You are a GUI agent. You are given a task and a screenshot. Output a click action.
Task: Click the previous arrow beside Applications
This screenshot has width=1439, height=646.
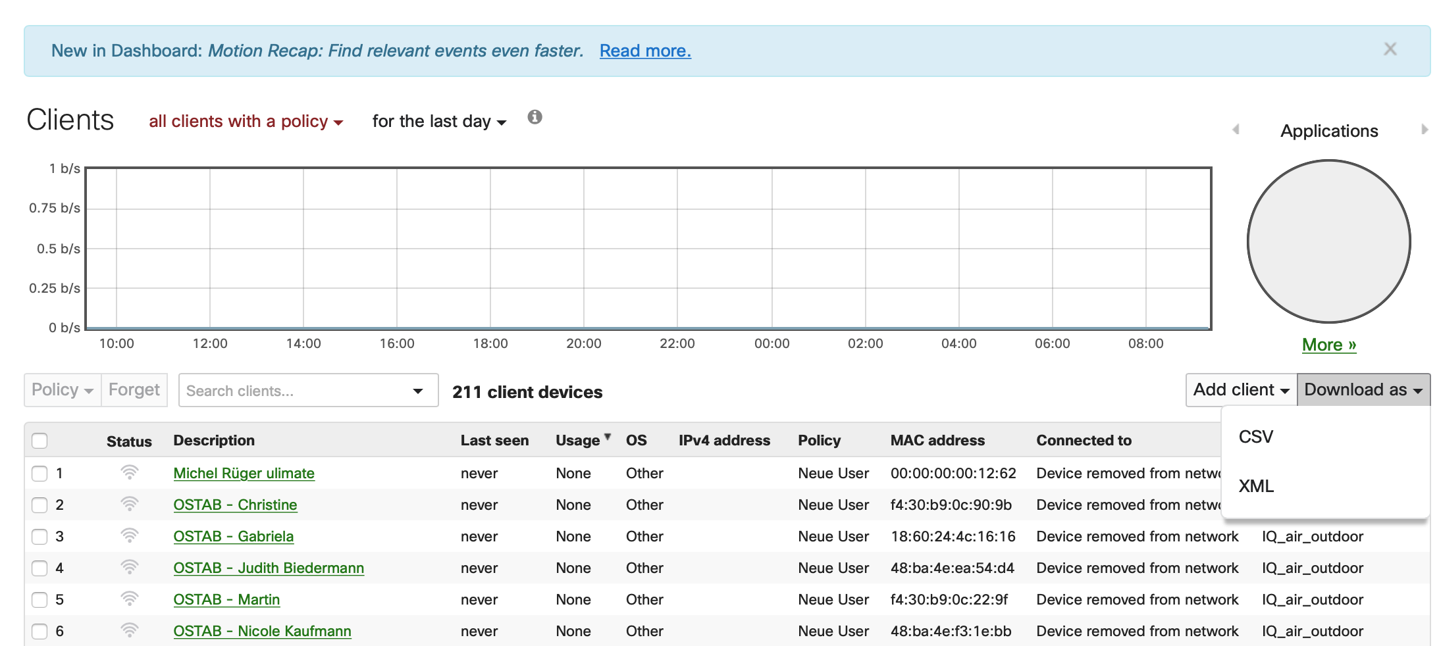click(x=1236, y=130)
